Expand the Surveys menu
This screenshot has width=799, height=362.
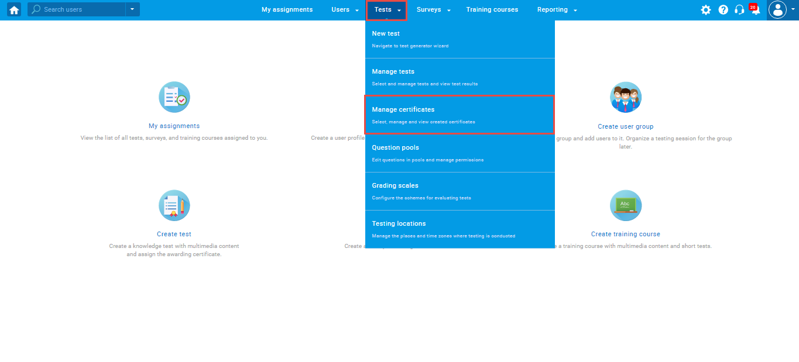coord(434,10)
